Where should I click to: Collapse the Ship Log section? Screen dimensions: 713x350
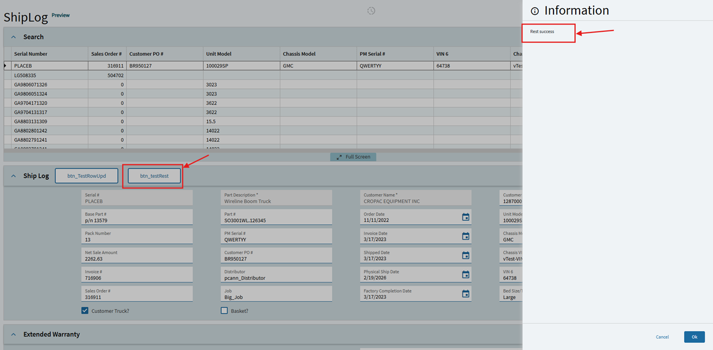click(x=14, y=176)
